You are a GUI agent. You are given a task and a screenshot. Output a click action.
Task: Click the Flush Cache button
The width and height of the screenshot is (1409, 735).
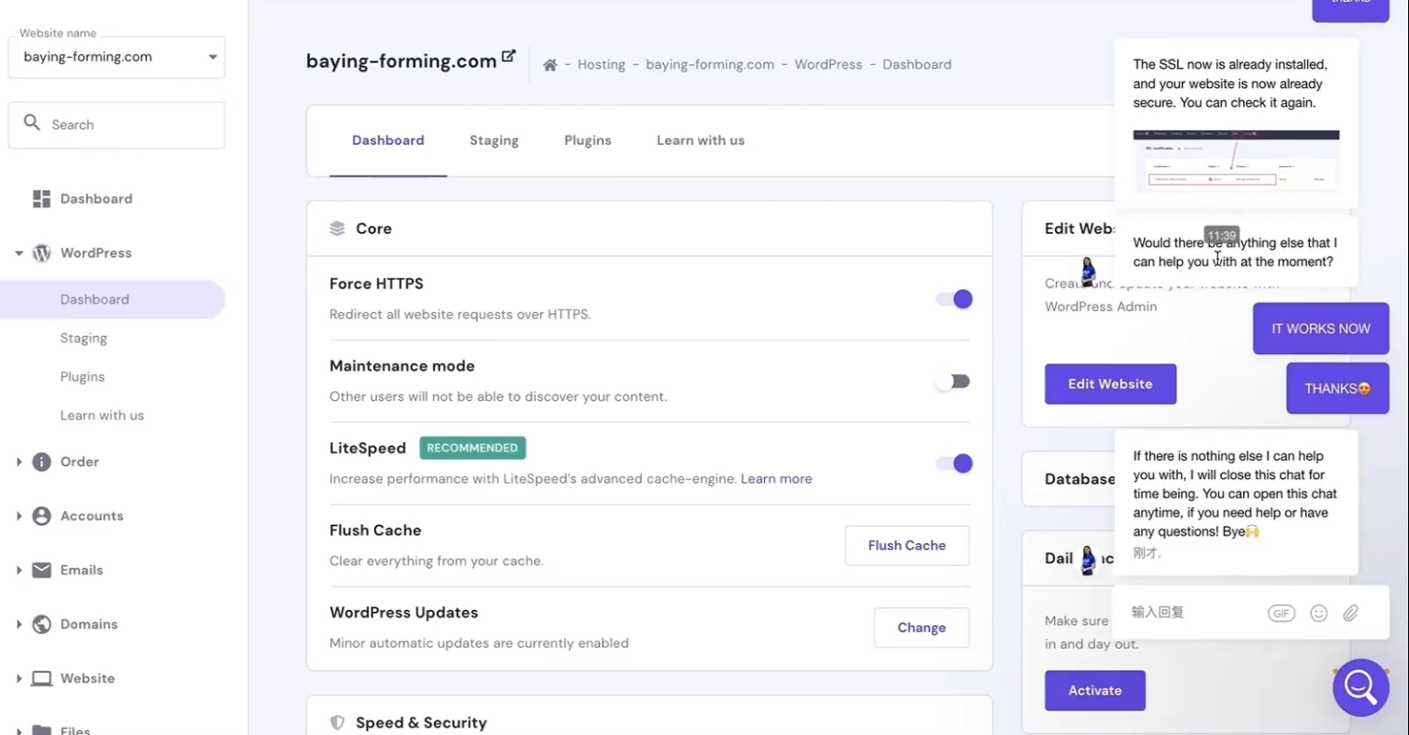point(906,545)
